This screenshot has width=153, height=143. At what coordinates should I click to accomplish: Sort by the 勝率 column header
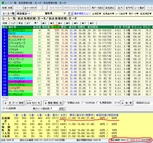click(x=64, y=27)
